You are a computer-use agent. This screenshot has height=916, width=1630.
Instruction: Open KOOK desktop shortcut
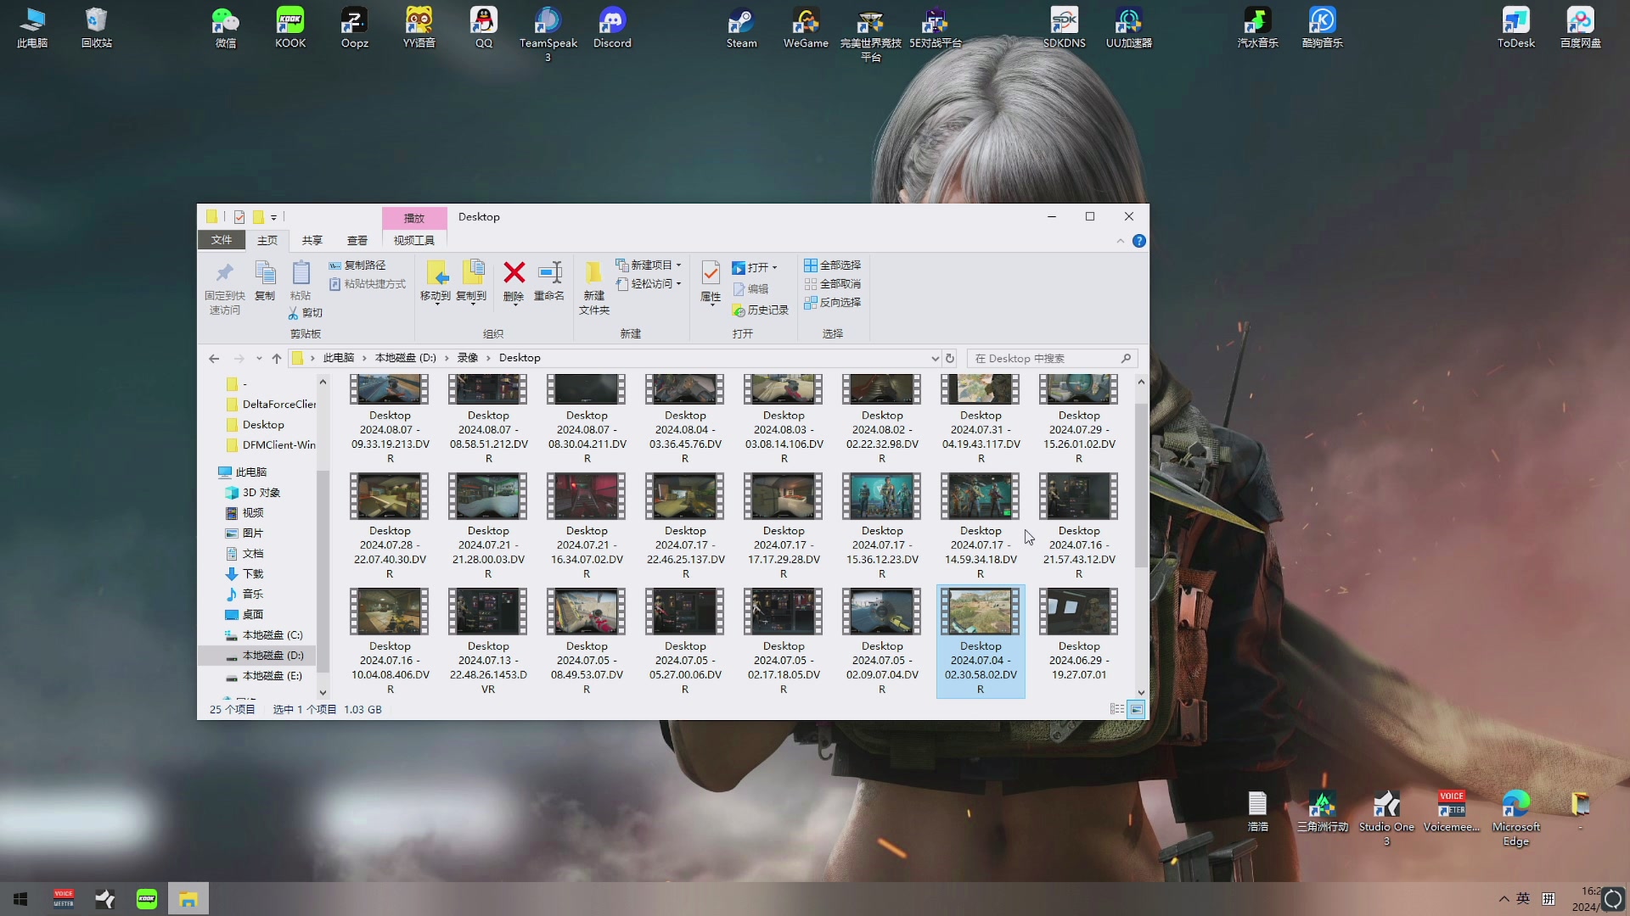[x=290, y=27]
